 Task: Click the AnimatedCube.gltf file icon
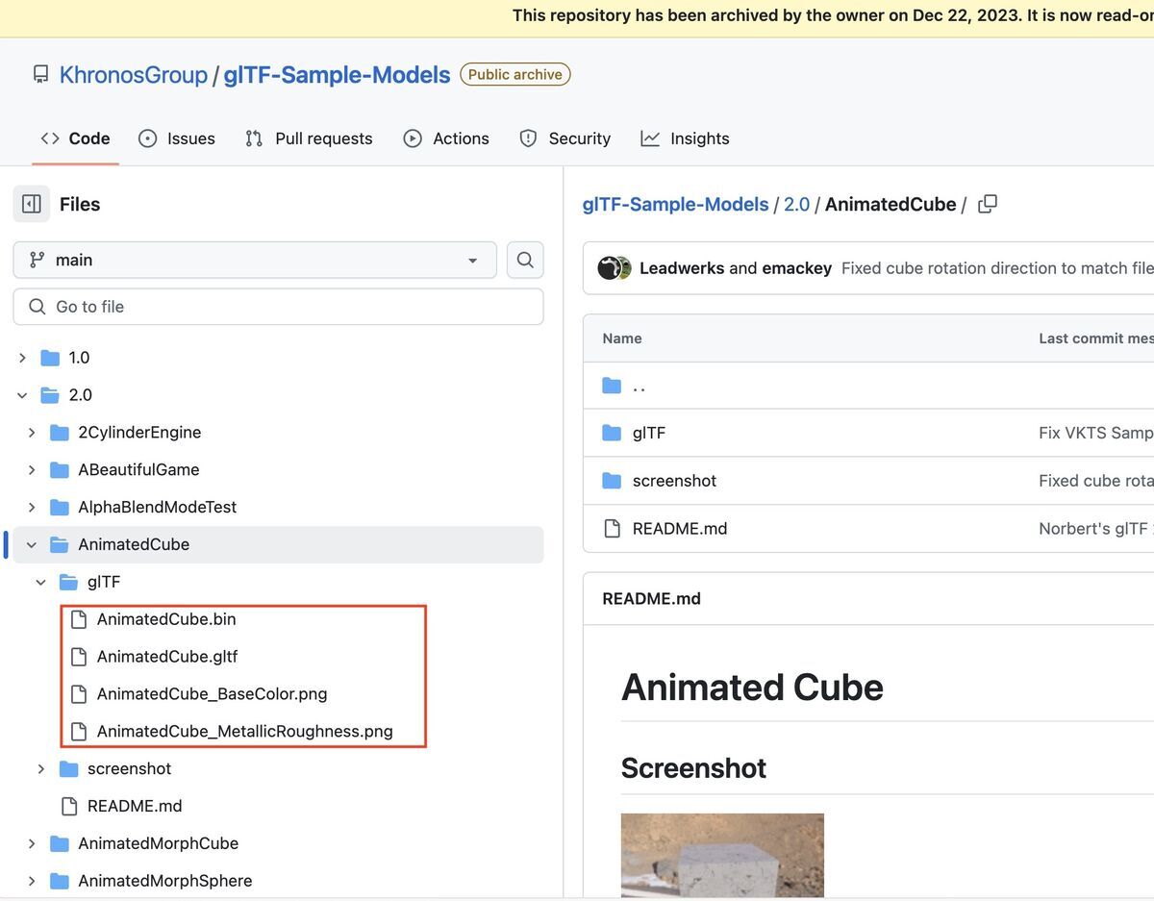coord(79,657)
